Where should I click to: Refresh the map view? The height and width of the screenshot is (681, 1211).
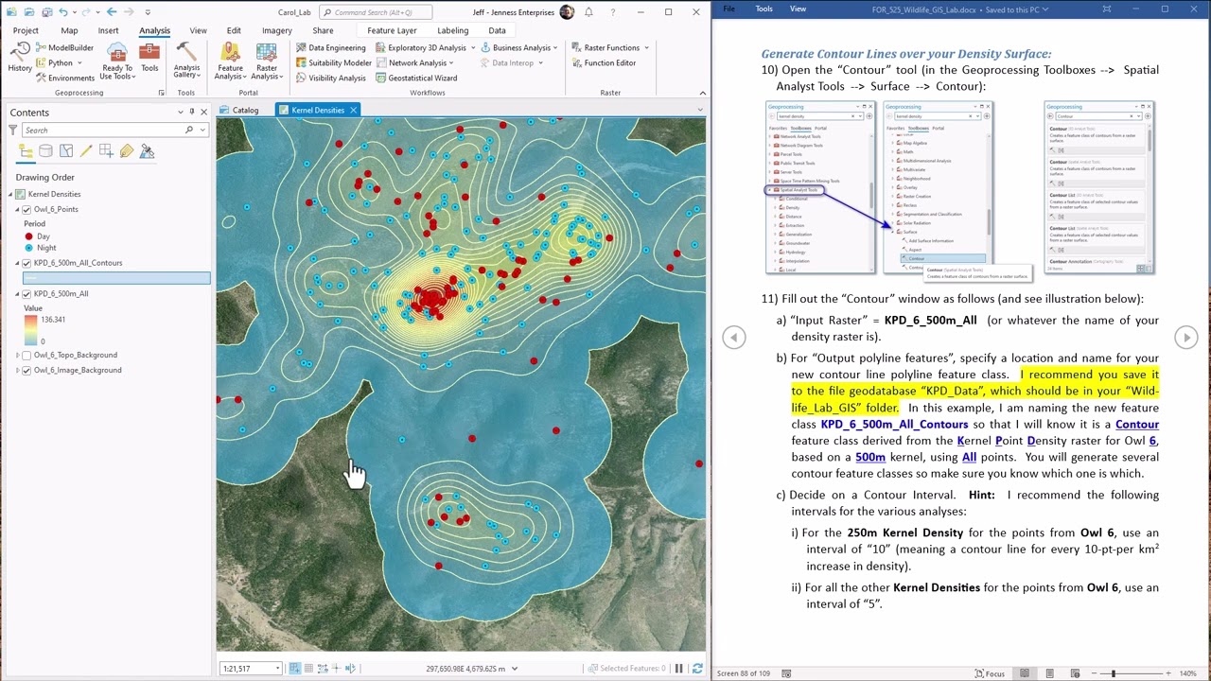[697, 669]
